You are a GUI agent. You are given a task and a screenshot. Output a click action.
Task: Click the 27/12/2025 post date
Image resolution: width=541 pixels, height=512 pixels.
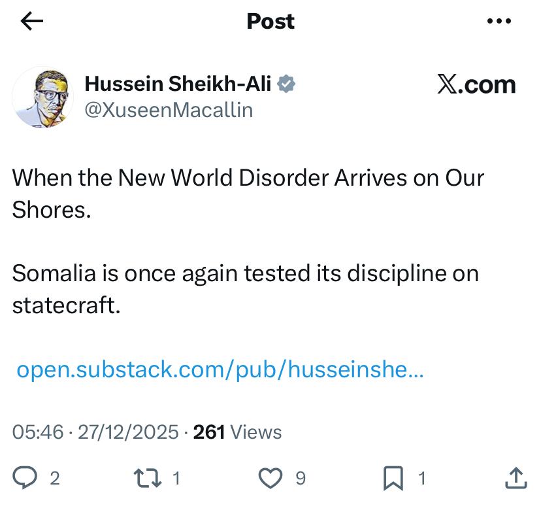point(128,432)
